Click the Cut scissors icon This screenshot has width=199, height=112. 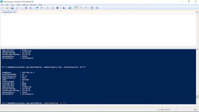16,8
